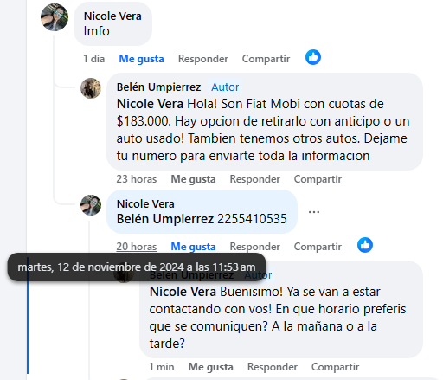Image resolution: width=443 pixels, height=380 pixels.
Task: Open the 23 horas timestamp link
Action: tap(137, 179)
